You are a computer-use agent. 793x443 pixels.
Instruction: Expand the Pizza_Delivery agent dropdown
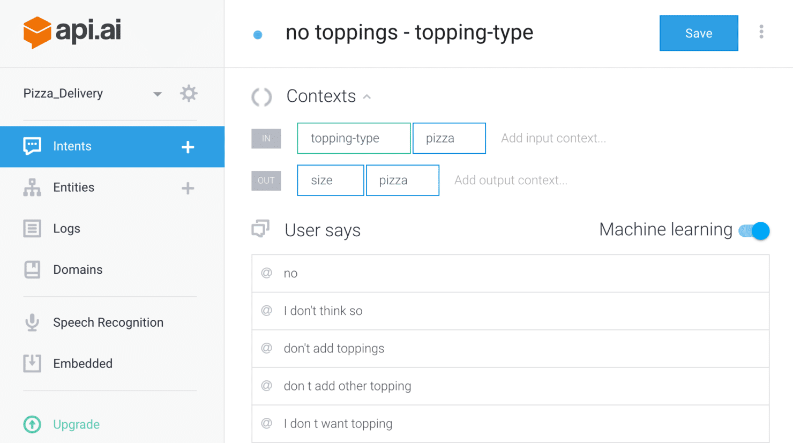(x=157, y=94)
